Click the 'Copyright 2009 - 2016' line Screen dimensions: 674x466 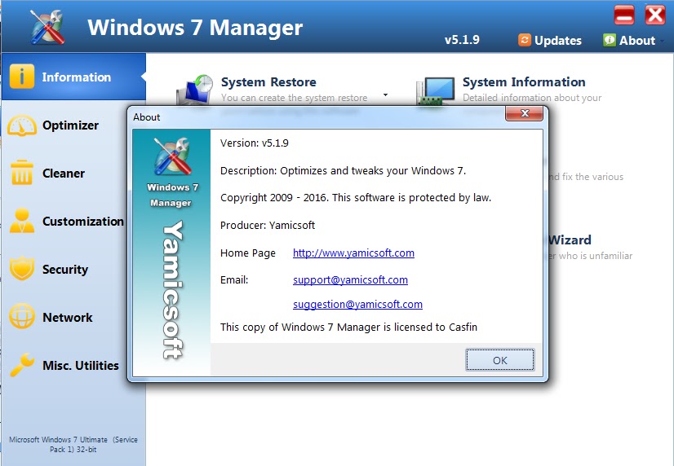pos(356,197)
